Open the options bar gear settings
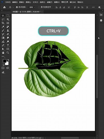The width and height of the screenshot is (104, 139). click(99, 7)
